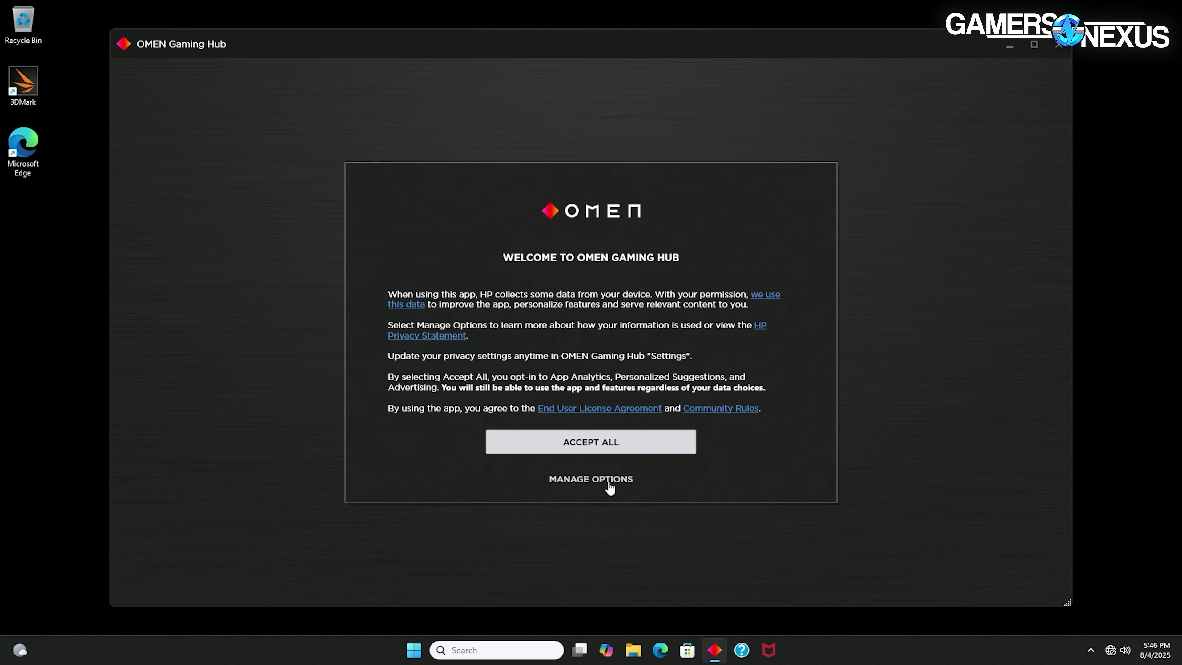Select OMEN Gaming Hub taskbar icon
This screenshot has width=1182, height=665.
click(714, 650)
